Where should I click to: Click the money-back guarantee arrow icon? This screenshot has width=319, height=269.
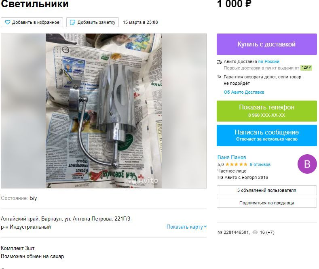click(x=219, y=77)
